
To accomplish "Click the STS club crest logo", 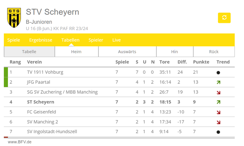I will [14, 18].
